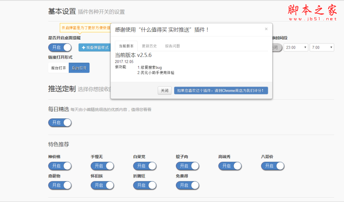Screen dimensions: 344x202
Task: Open the 更新历史 tab
Action: (x=149, y=46)
